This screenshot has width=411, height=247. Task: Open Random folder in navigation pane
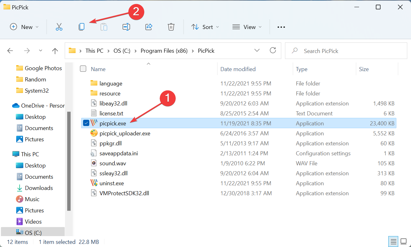(x=31, y=80)
